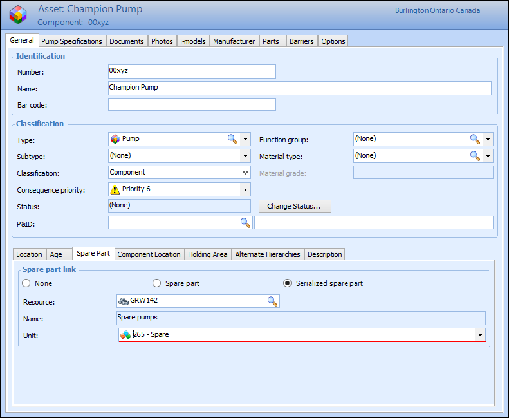
Task: Click into the Bar code input field
Action: (192, 104)
